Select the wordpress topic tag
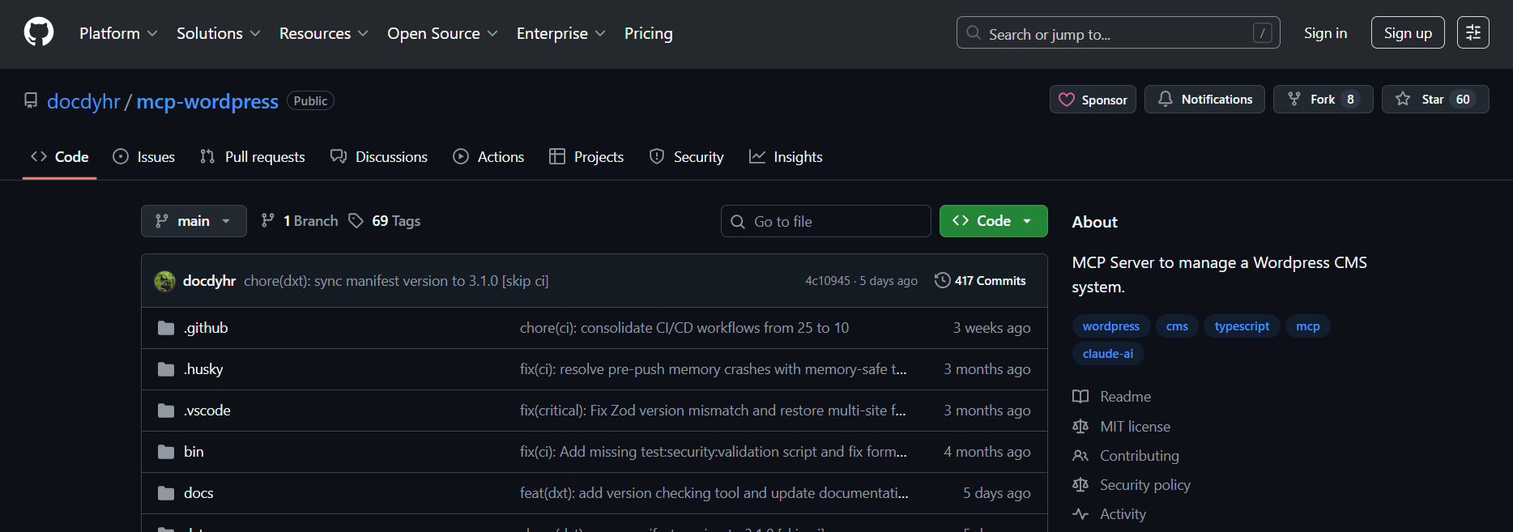The height and width of the screenshot is (532, 1513). 1110,326
